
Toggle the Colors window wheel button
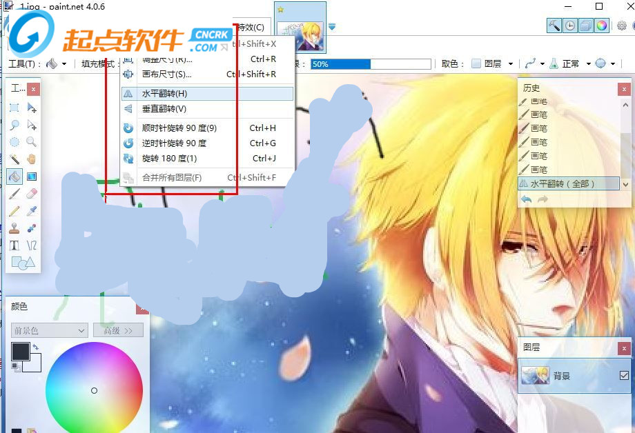click(601, 26)
